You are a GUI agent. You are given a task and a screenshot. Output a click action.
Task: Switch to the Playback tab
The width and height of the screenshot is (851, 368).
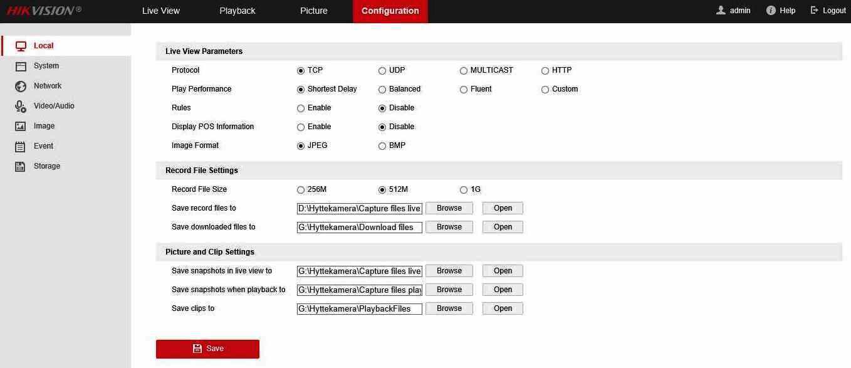click(x=237, y=11)
